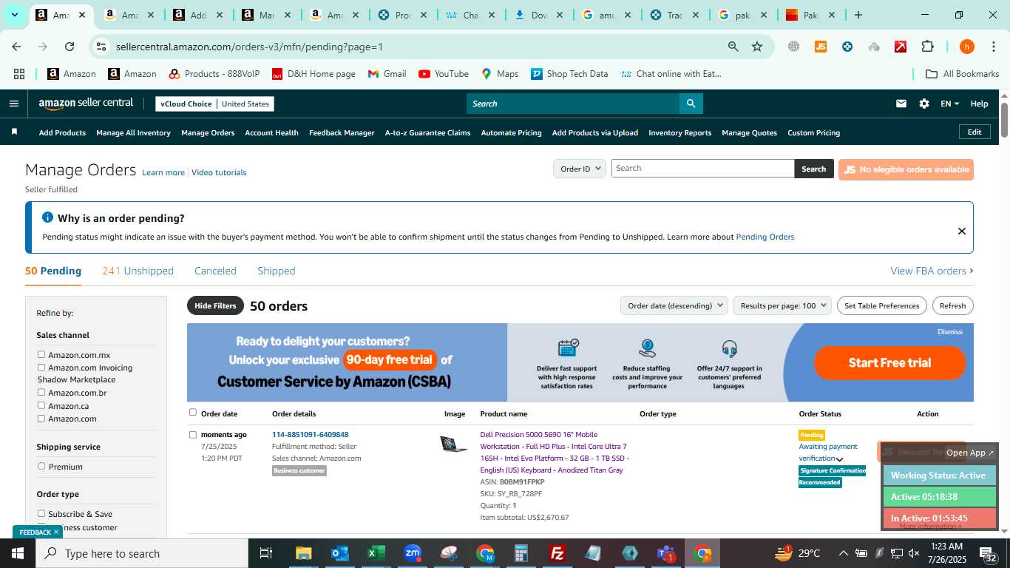Click the page vertical scrollbar thumb
The height and width of the screenshot is (568, 1010).
1004,120
